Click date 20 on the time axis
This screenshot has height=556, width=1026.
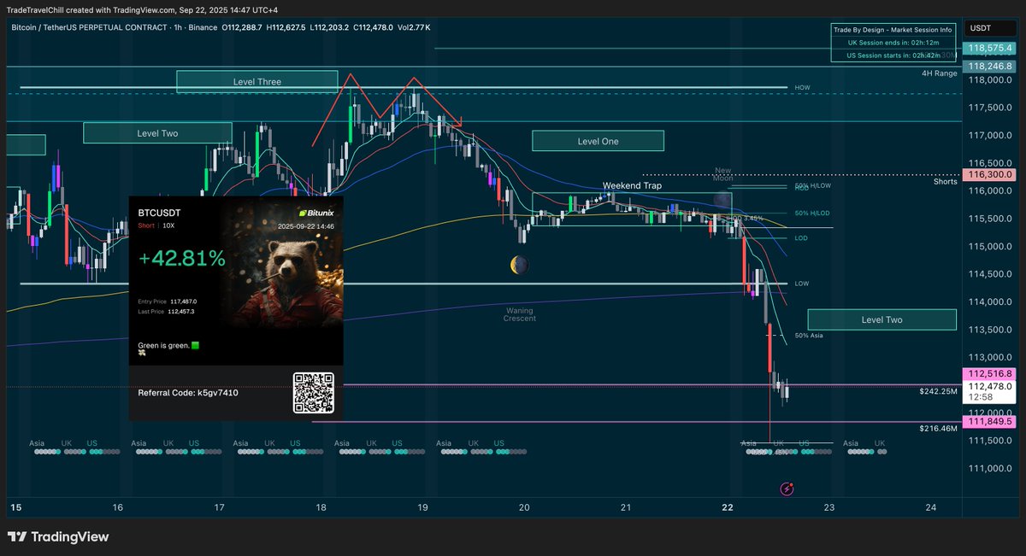pos(524,507)
